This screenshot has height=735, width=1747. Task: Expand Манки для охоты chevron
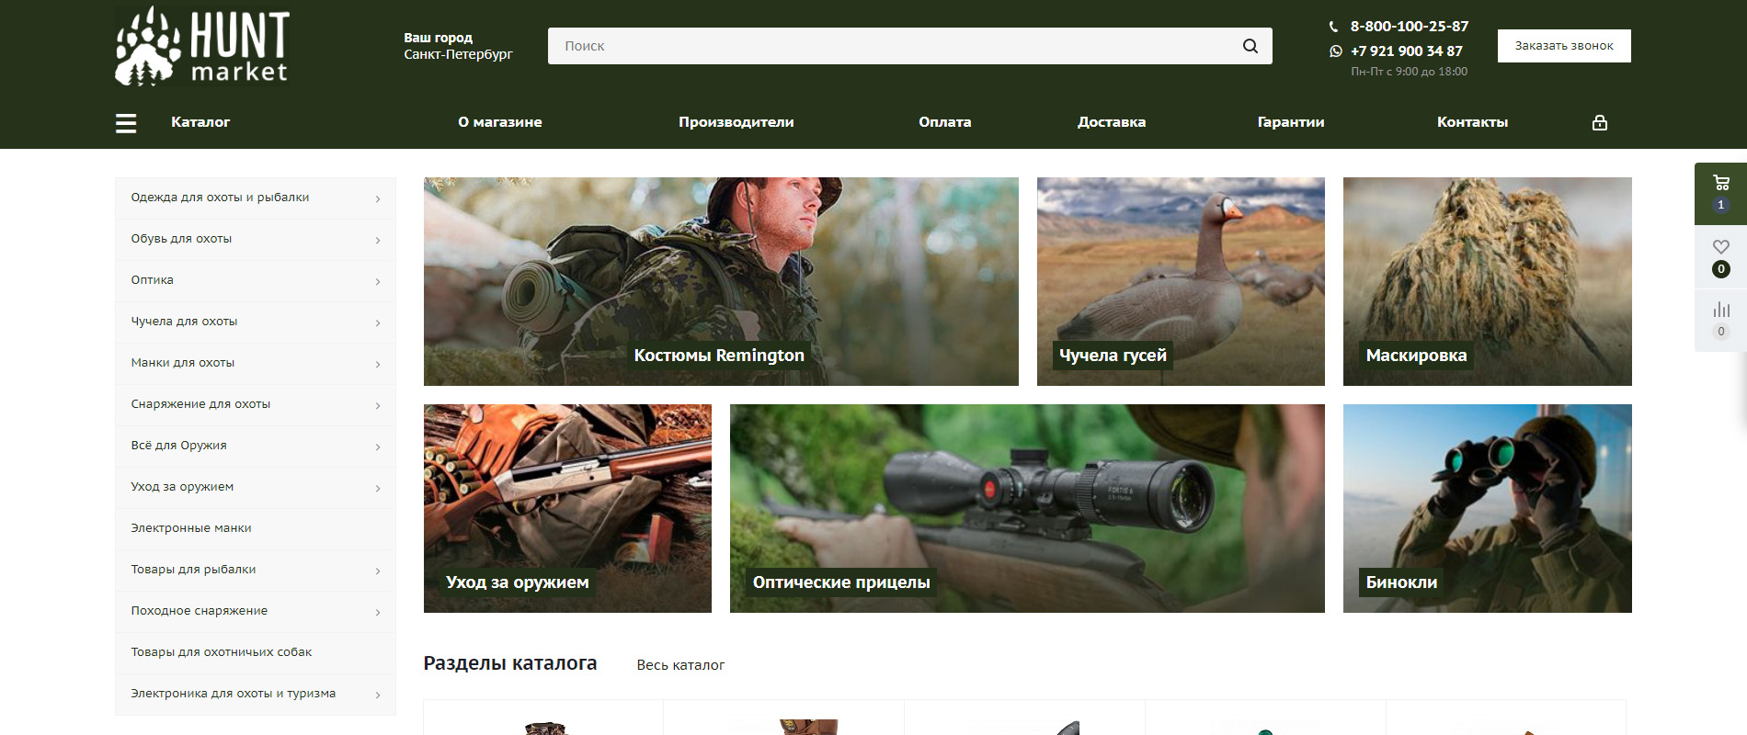tap(378, 364)
